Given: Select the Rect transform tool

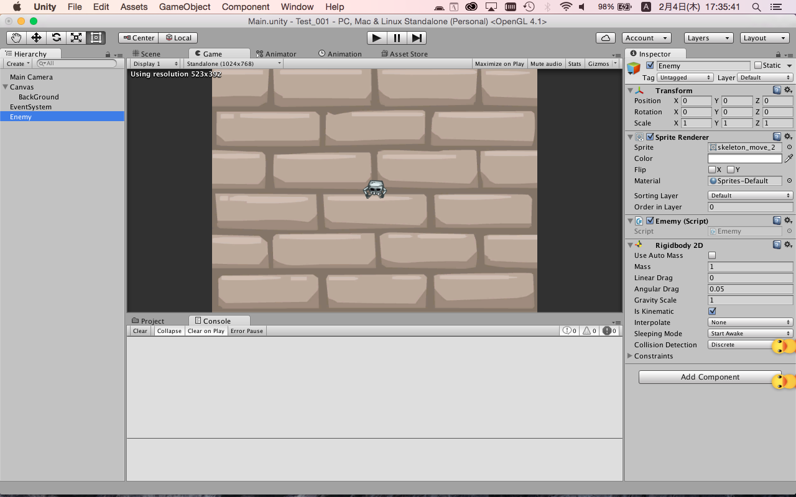Looking at the screenshot, I should point(96,37).
